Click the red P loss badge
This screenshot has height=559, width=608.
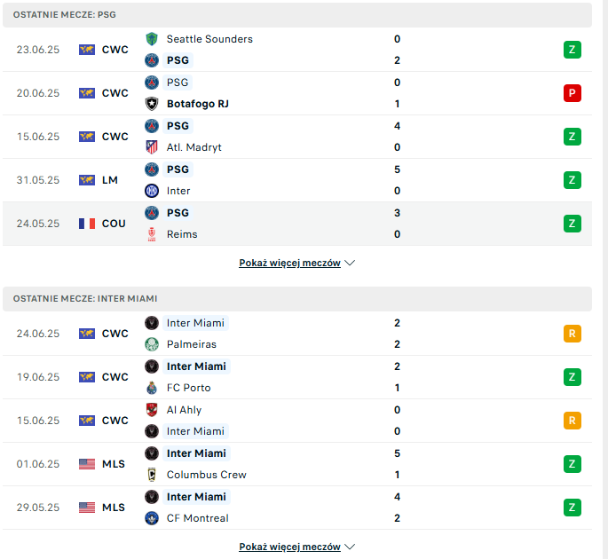click(x=572, y=93)
